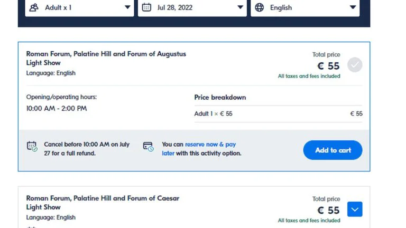Open the Adult x 1 participants dropdown arrow
The image size is (406, 228).
tap(127, 7)
